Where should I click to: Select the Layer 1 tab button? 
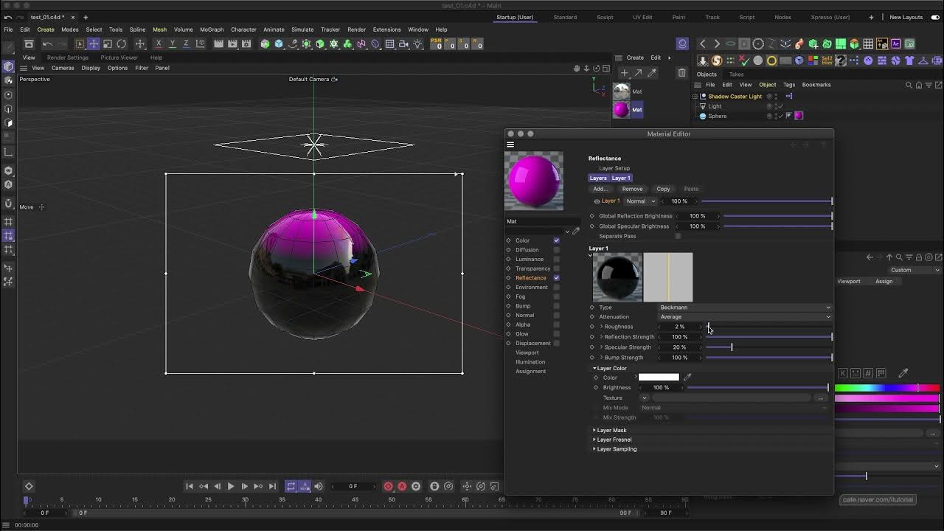(x=621, y=178)
